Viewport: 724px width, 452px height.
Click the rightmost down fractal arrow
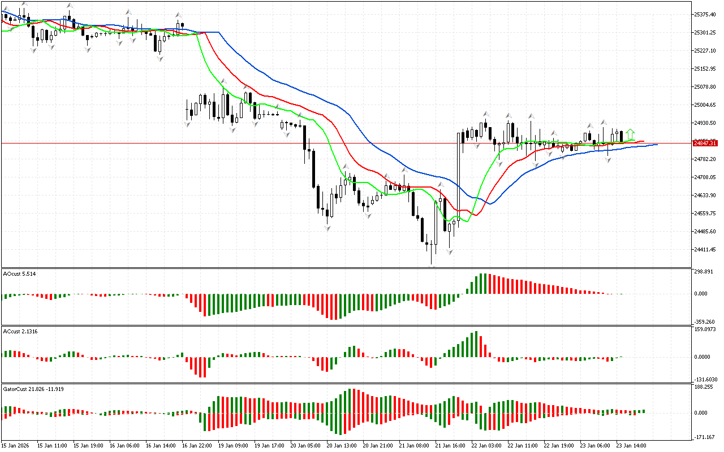click(x=608, y=160)
